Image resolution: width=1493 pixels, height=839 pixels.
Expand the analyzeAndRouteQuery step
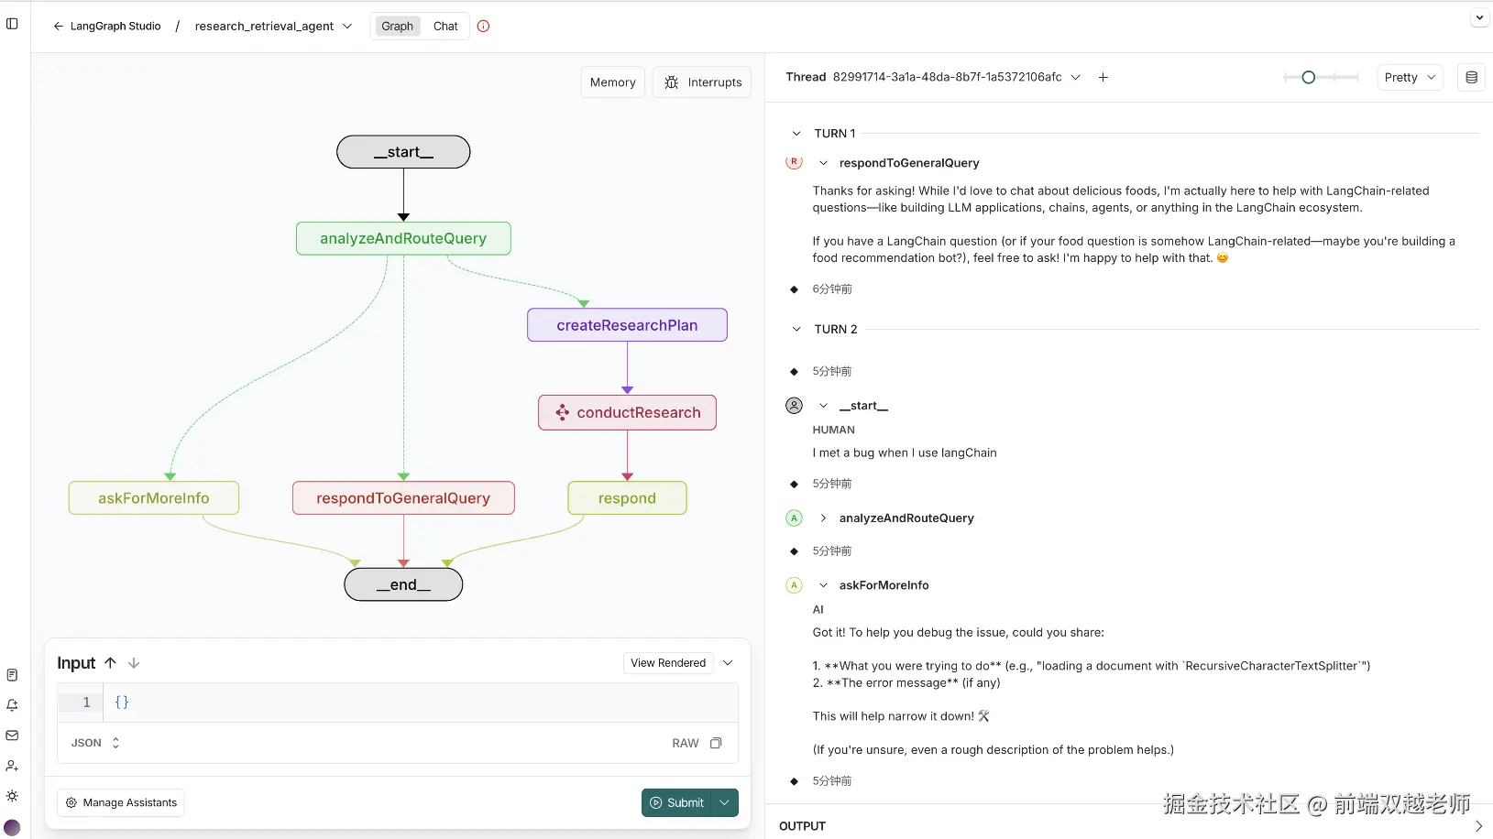pyautogui.click(x=823, y=518)
